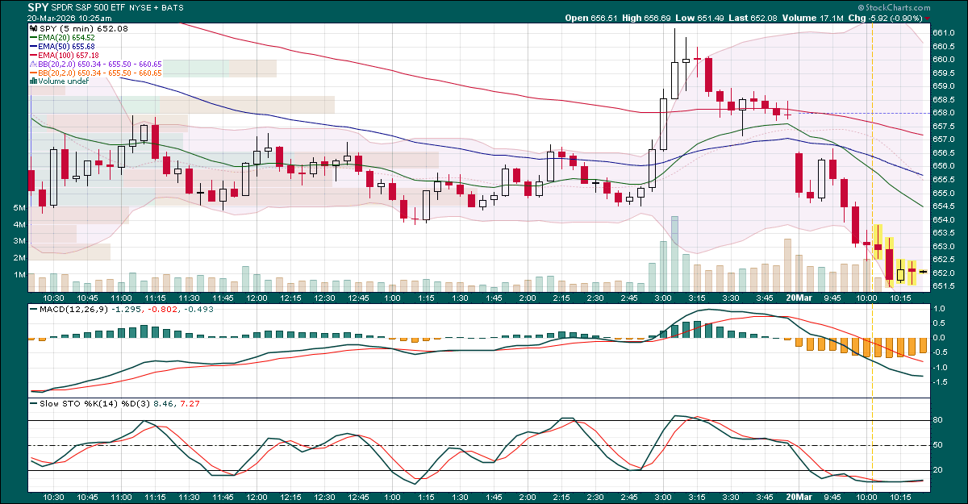Click the 661.0 price axis label
The height and width of the screenshot is (504, 968).
click(944, 33)
